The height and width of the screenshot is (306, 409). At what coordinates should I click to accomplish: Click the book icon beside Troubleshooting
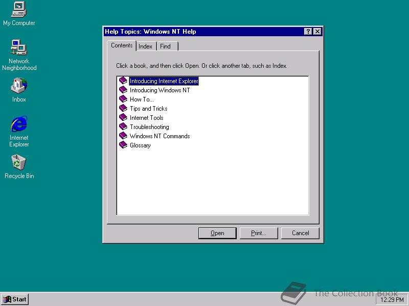123,126
